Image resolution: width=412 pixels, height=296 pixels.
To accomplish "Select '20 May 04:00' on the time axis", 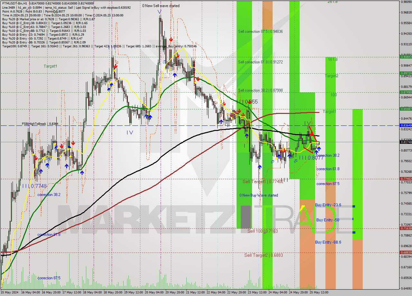I will point(154,292).
